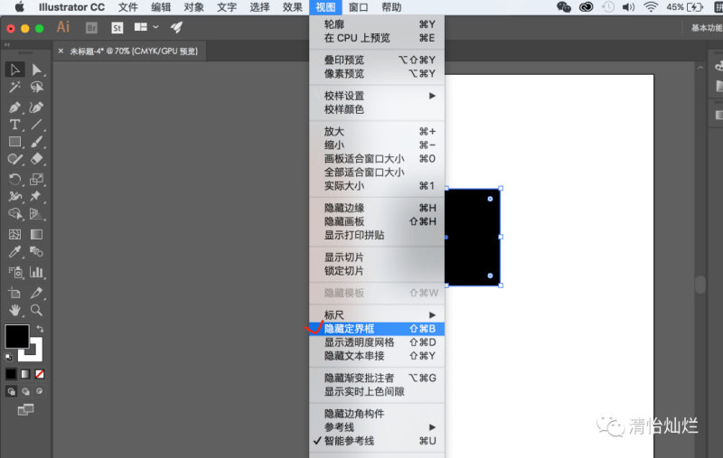
Task: Select the Scale tool
Action: click(36, 179)
